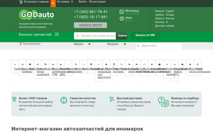Click the orange cart item counter
This screenshot has height=133, width=213.
[53, 3]
